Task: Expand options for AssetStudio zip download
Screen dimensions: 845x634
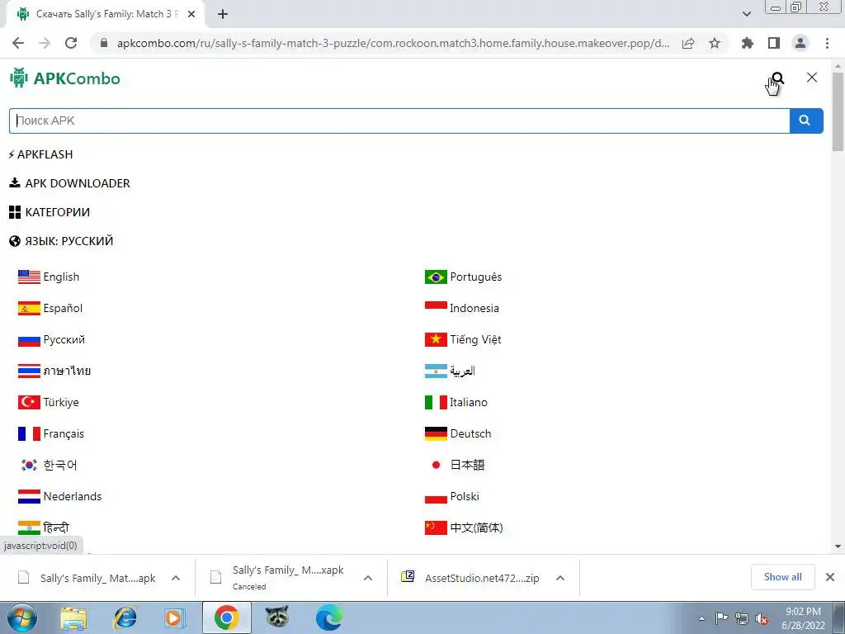Action: [x=560, y=578]
